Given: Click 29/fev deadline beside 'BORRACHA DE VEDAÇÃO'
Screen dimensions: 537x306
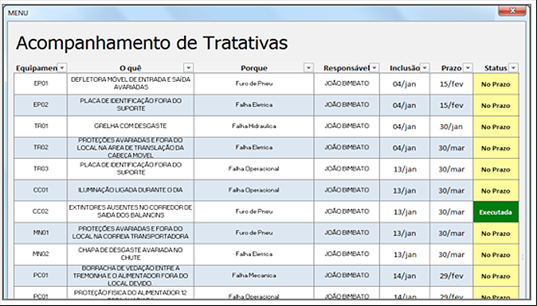Looking at the screenshot, I should pos(452,276).
